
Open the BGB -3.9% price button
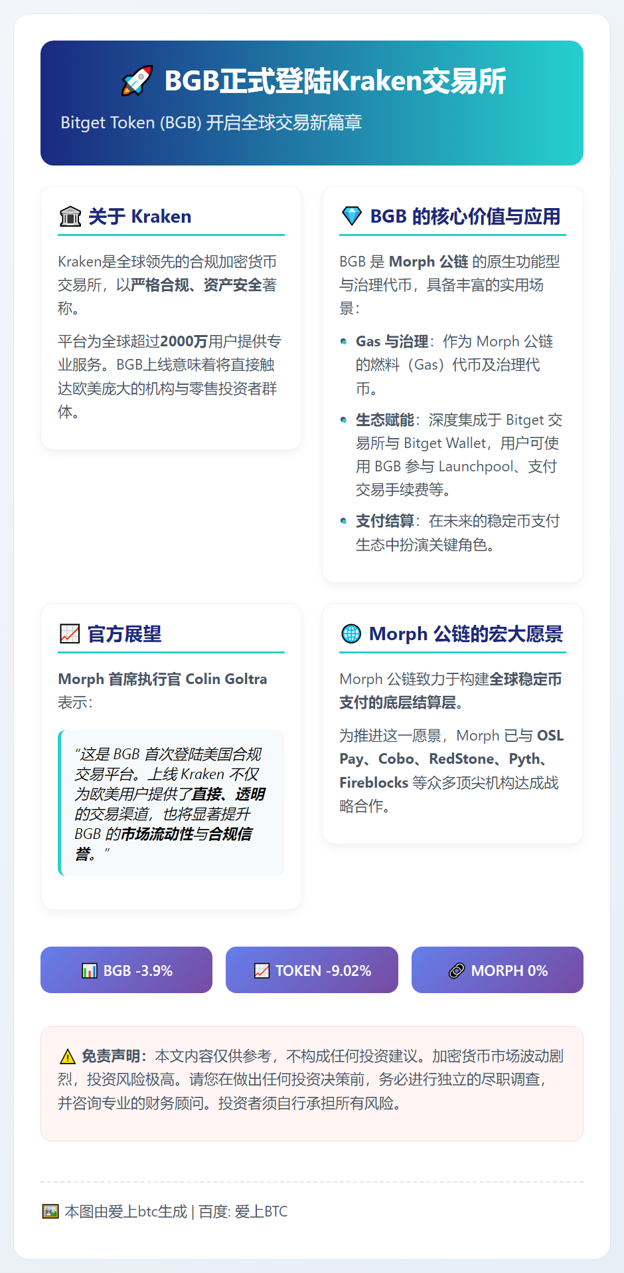click(126, 970)
